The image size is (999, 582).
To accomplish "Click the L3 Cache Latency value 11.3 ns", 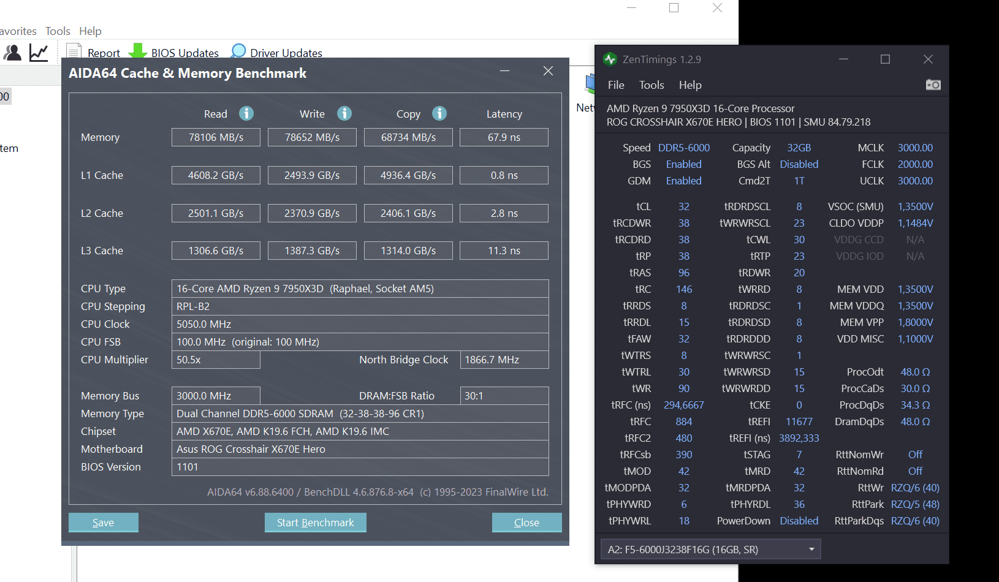I will (504, 251).
